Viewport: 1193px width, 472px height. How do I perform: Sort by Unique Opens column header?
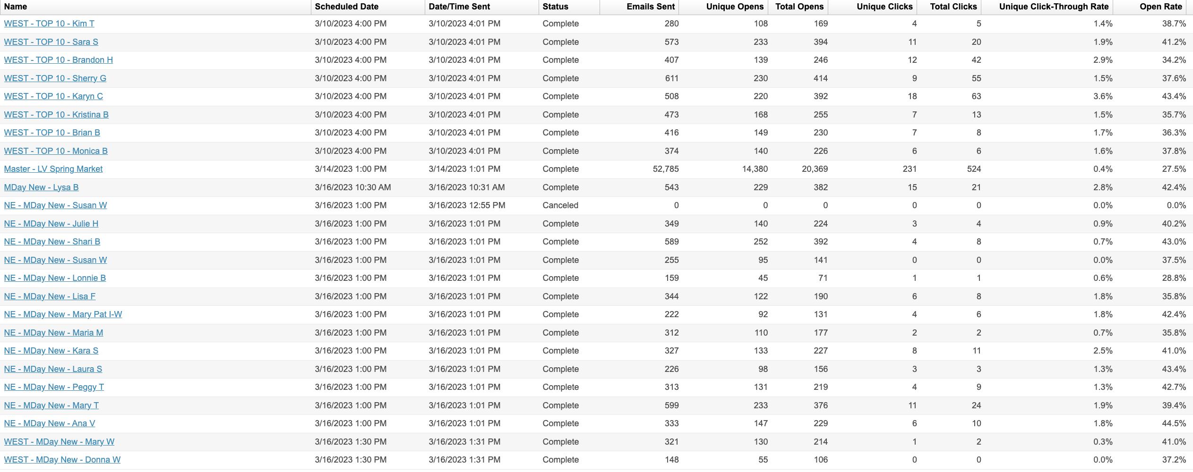[x=735, y=7]
